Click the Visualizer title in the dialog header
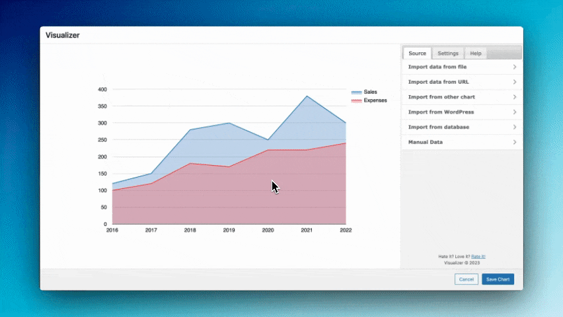563x317 pixels. point(62,36)
